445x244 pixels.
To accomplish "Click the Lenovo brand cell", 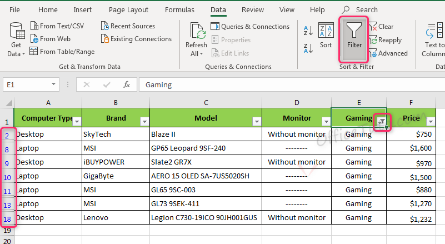I will (x=116, y=217).
